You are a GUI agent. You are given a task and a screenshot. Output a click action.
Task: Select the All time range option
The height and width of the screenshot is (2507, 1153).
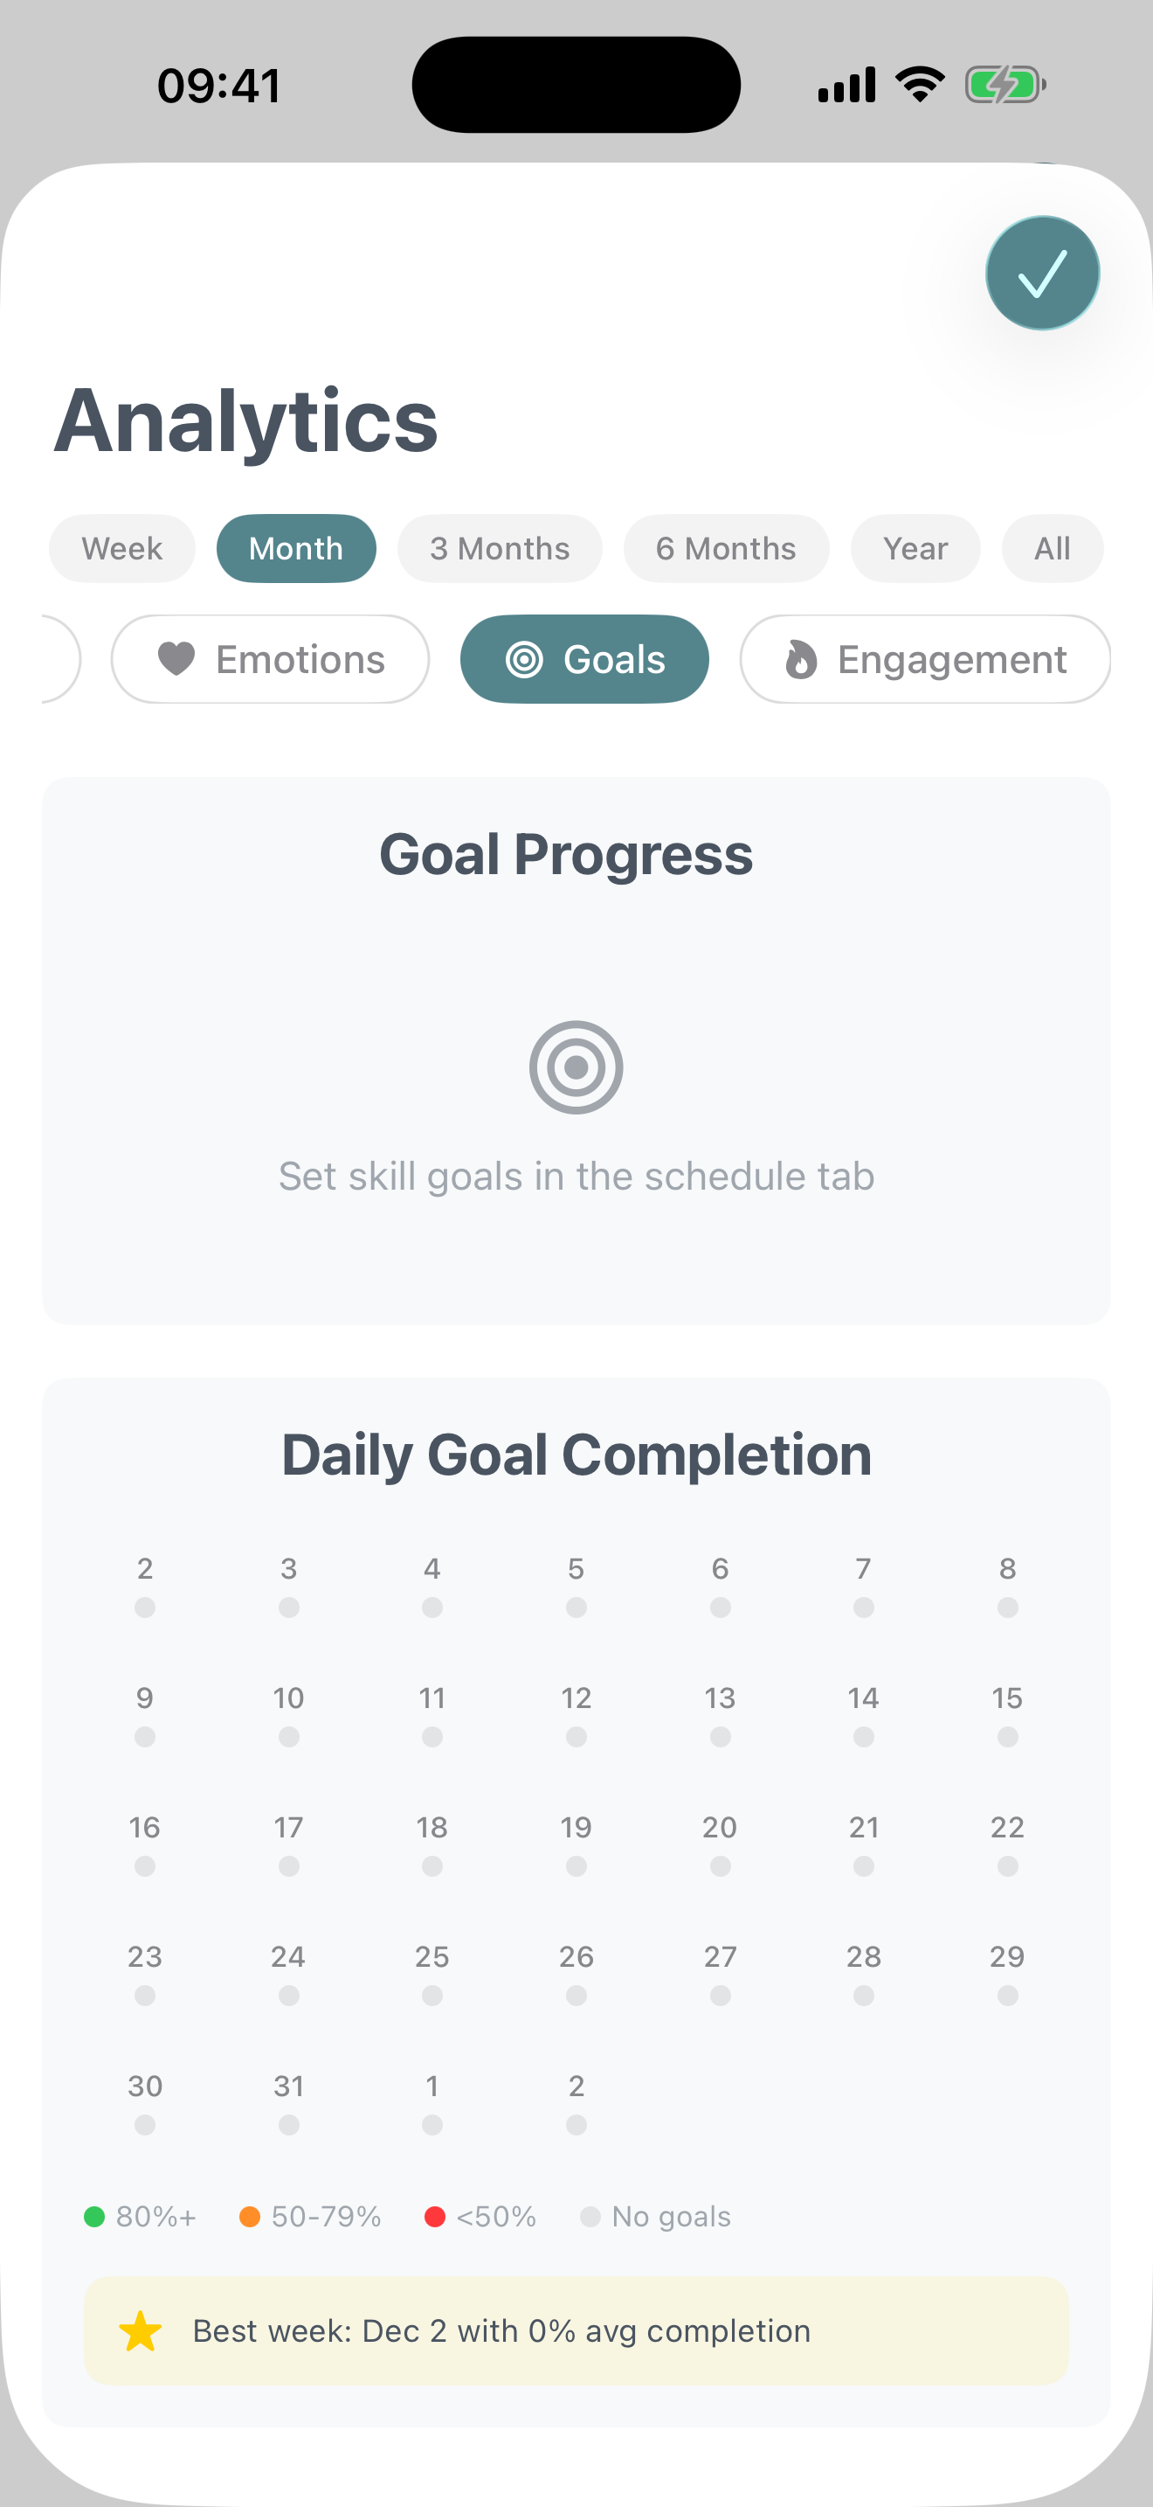[x=1051, y=548]
